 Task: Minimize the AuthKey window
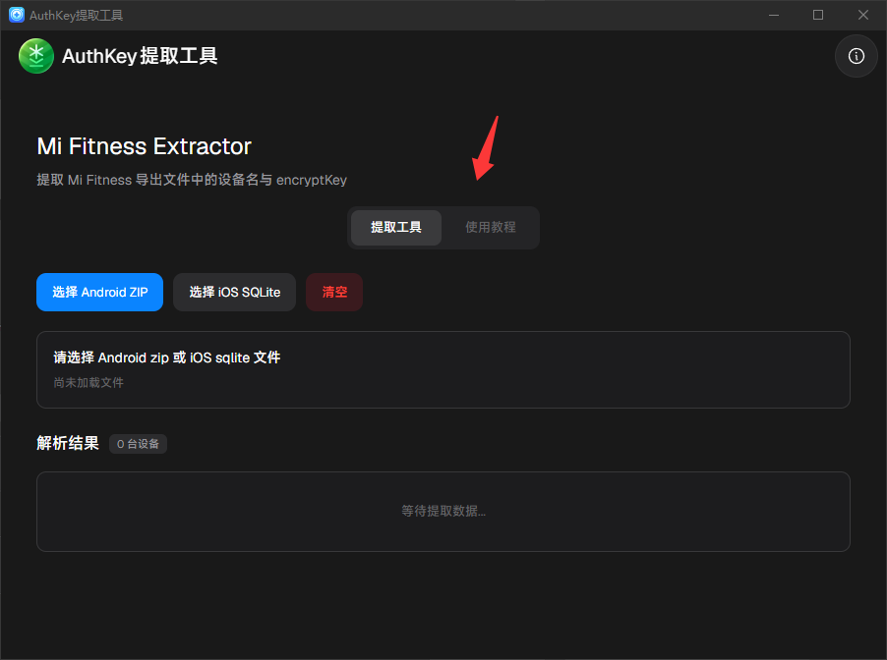coord(774,15)
